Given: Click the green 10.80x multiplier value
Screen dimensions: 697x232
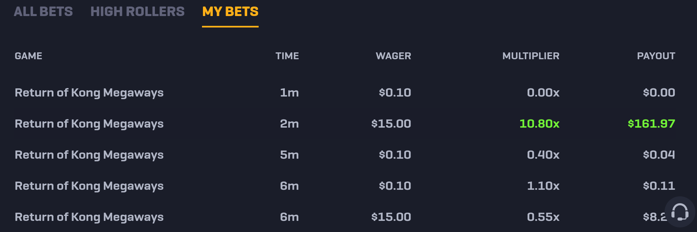Looking at the screenshot, I should coord(539,124).
